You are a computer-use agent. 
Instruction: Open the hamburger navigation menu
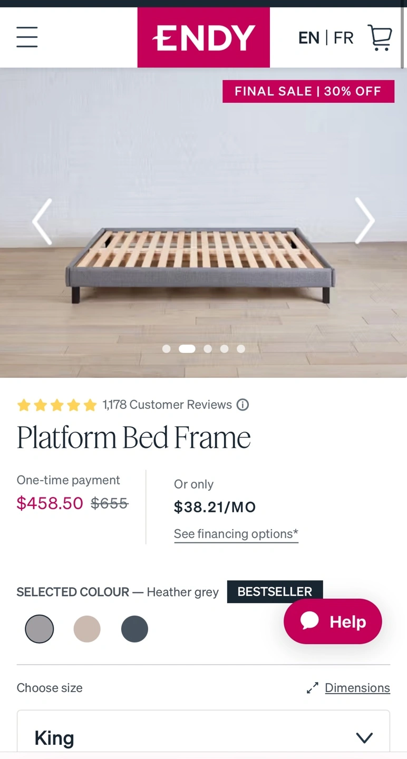[27, 37]
